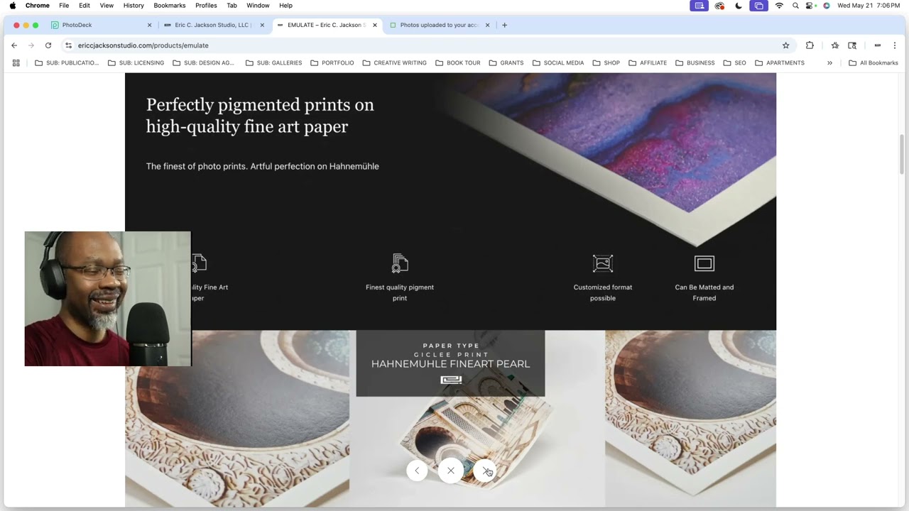This screenshot has height=511, width=909.
Task: Open a new tab with plus button
Action: (x=504, y=25)
